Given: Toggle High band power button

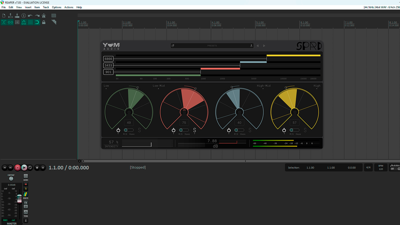Looking at the screenshot, I should click(x=284, y=130).
